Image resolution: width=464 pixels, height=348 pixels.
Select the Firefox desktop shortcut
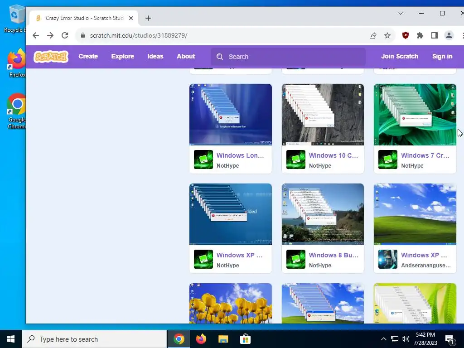tap(16, 63)
